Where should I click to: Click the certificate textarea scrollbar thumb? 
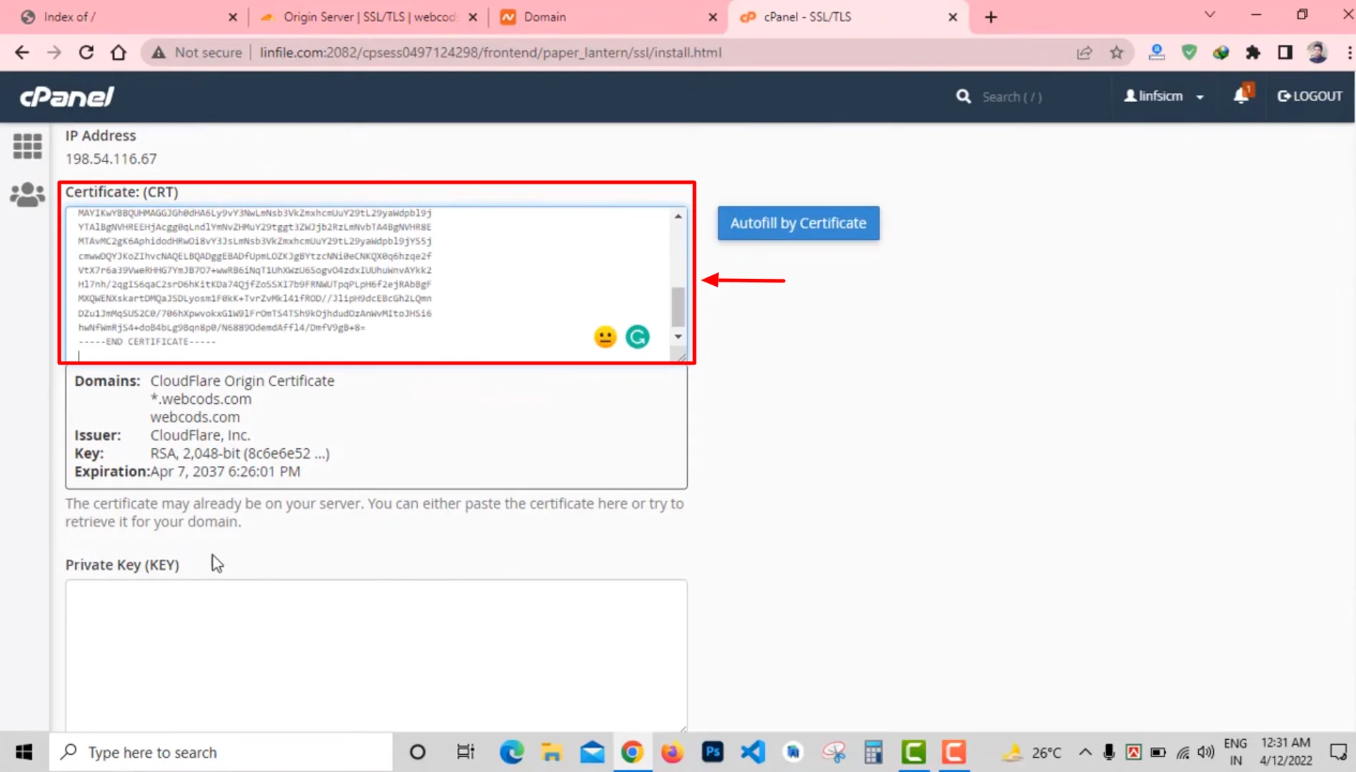pyautogui.click(x=678, y=307)
